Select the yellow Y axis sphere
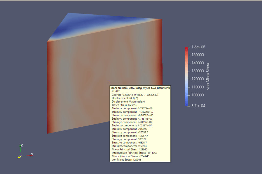This screenshot has height=174, width=262. tap(19, 157)
